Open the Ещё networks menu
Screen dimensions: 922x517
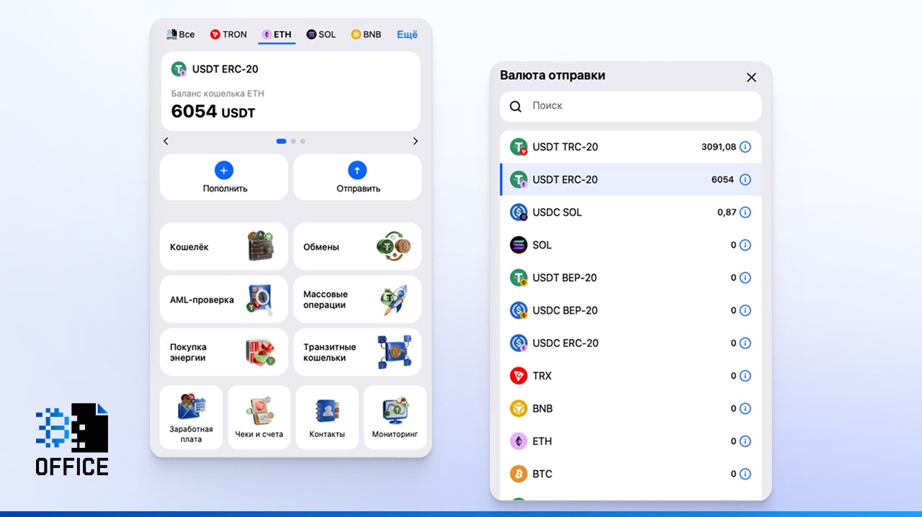(406, 34)
